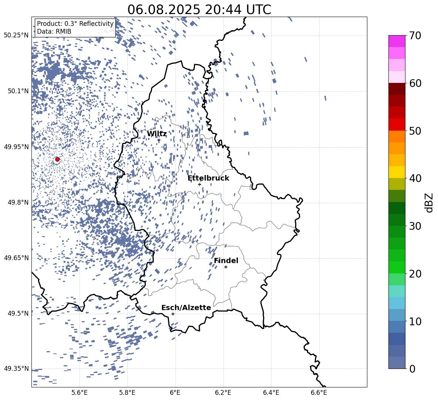Click the 49.95°N latitude label

coord(16,147)
